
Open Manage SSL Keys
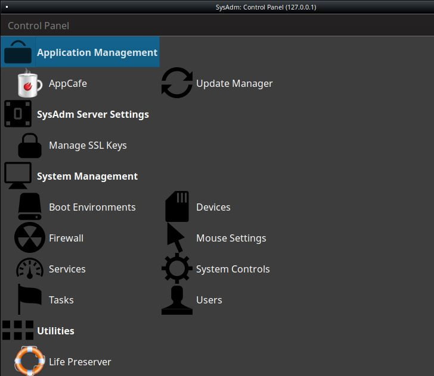point(88,145)
